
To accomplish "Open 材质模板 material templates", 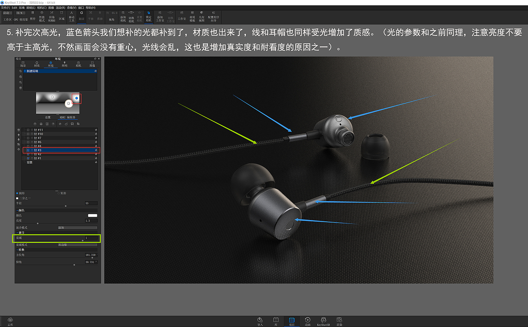I will pos(192,17).
